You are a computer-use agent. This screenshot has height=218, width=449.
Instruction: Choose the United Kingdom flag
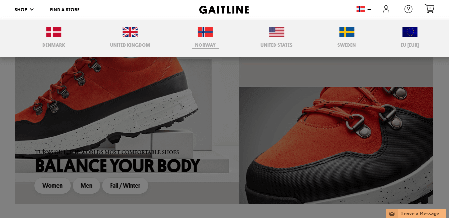coord(130,32)
